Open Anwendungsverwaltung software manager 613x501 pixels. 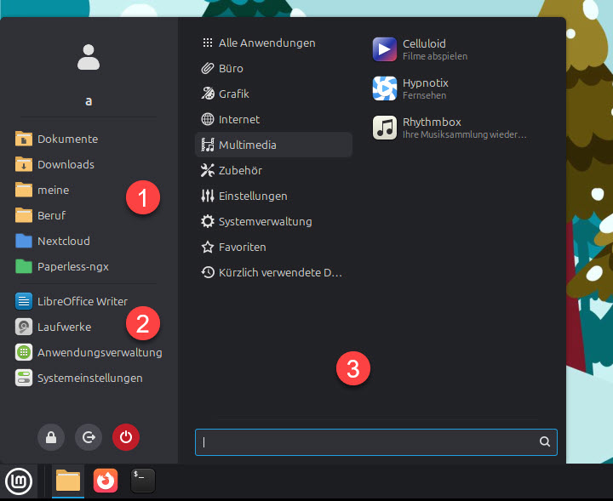pyautogui.click(x=99, y=352)
